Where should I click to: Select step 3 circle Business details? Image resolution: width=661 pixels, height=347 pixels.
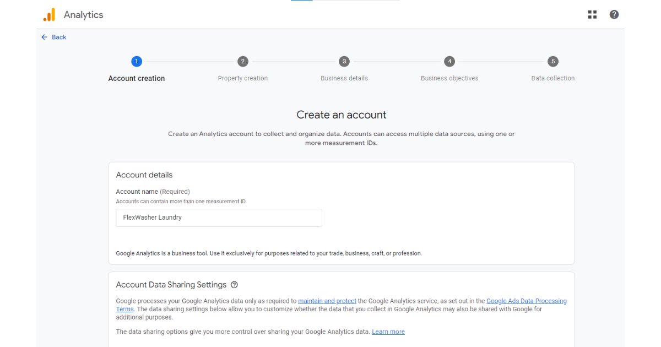coord(344,61)
